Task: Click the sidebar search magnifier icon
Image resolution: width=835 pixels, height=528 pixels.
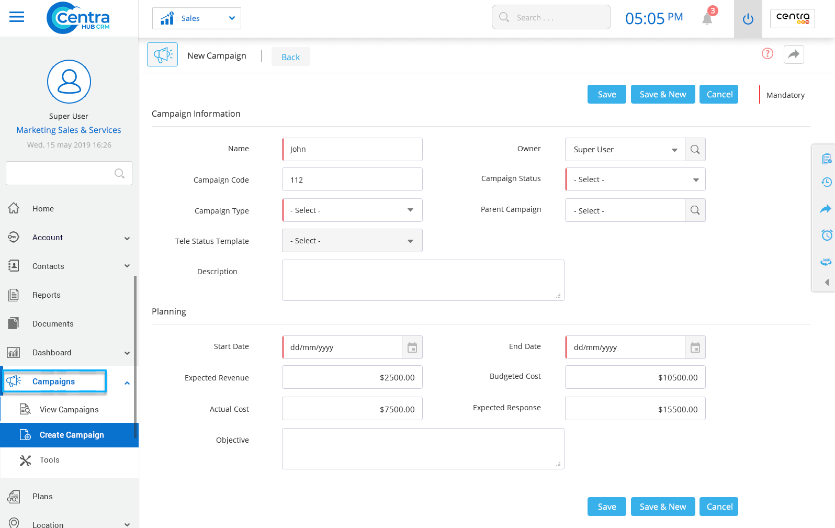Action: 119,173
